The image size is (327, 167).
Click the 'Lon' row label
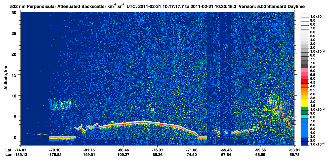(x=9, y=154)
